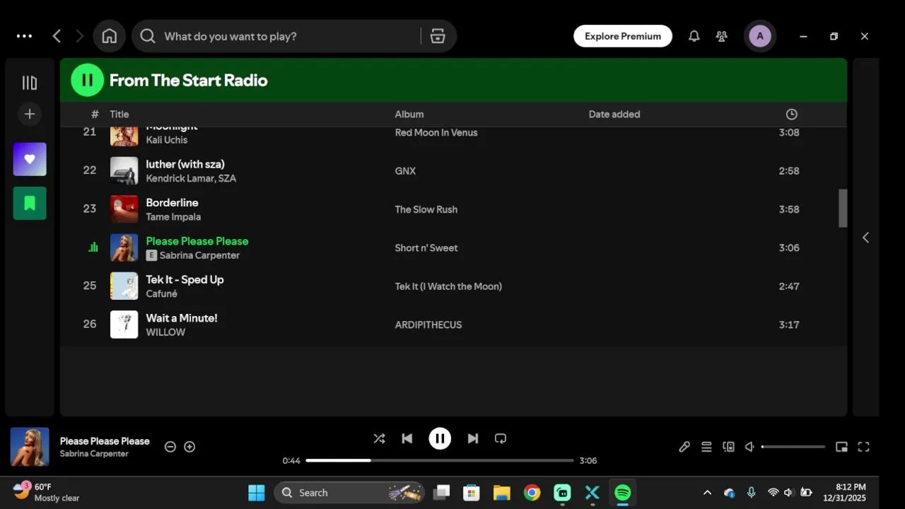Toggle repeat mode
The width and height of the screenshot is (905, 509).
click(x=501, y=438)
